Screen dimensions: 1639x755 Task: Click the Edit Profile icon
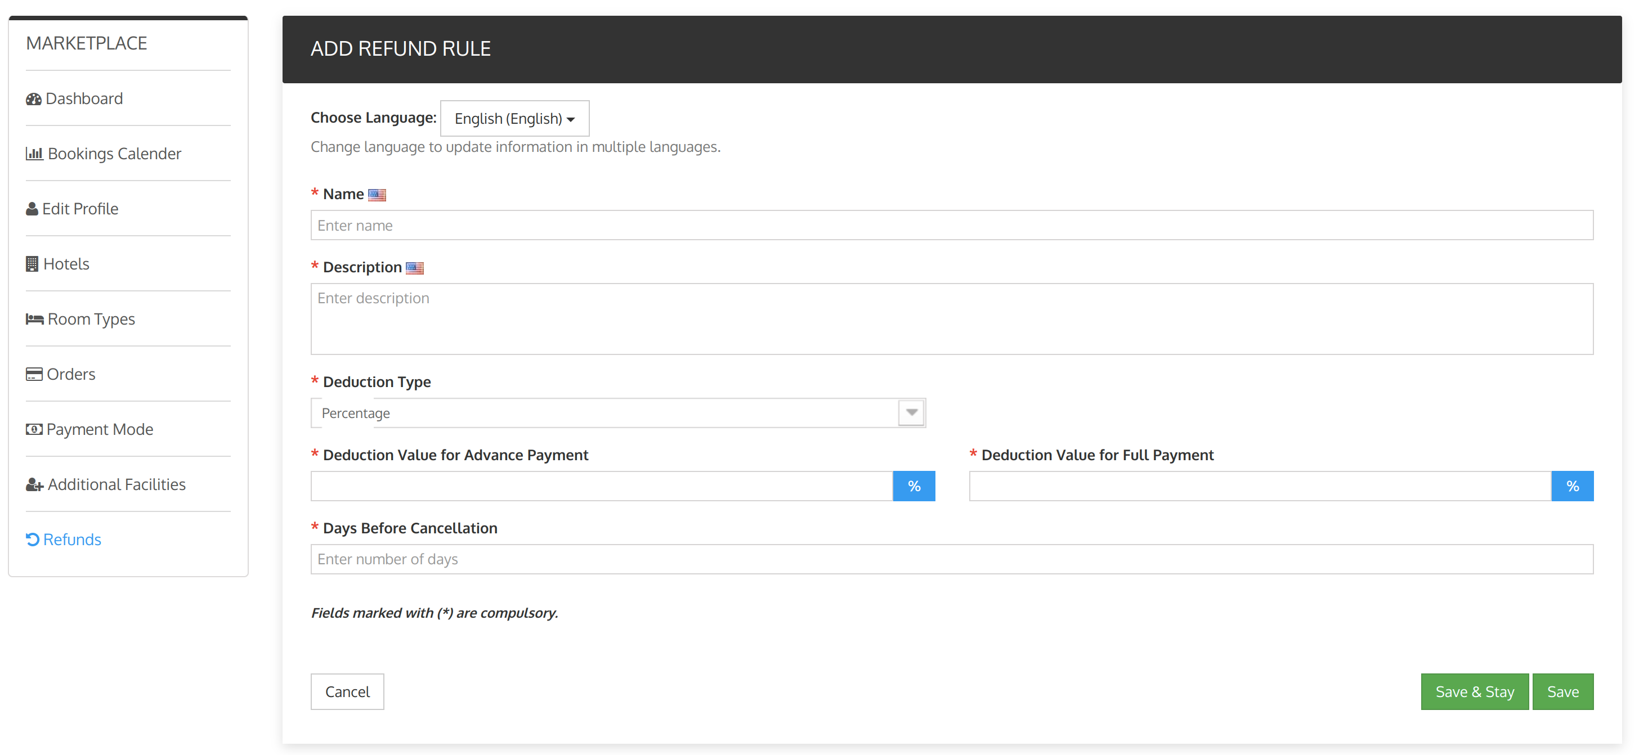tap(32, 208)
